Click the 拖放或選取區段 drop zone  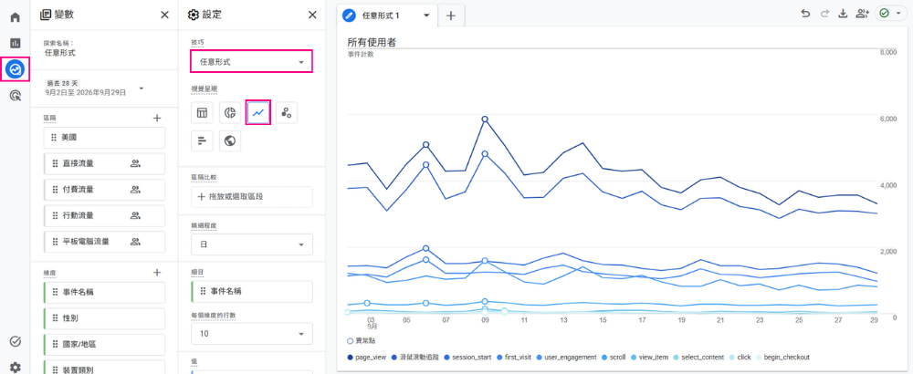252,197
